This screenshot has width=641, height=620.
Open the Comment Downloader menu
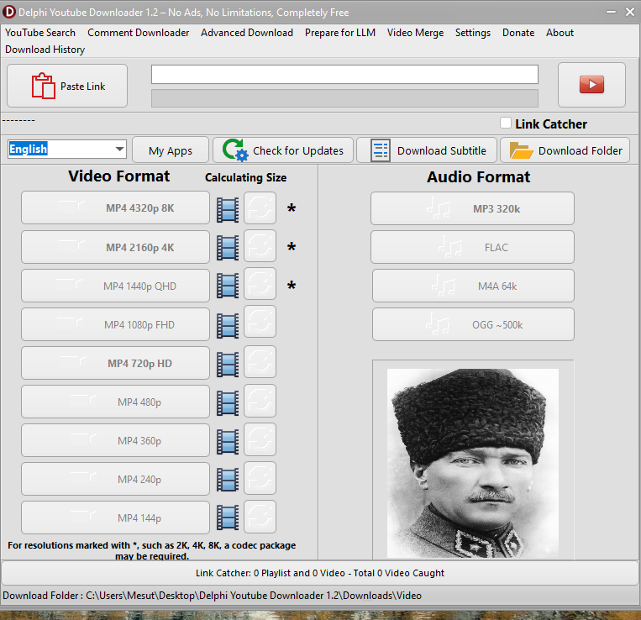tap(138, 33)
